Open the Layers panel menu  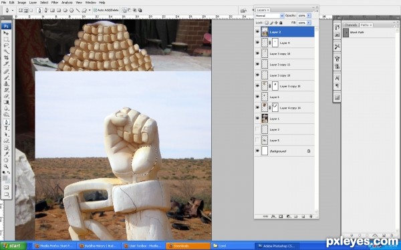tap(316, 11)
